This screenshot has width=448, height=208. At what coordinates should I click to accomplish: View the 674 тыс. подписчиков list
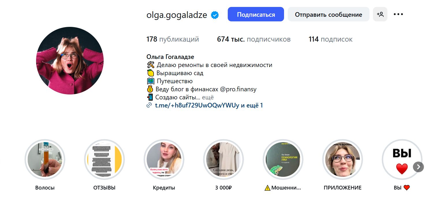pos(254,39)
